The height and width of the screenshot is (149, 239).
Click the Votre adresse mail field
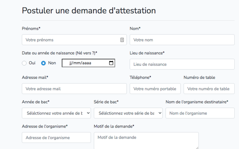[x=74, y=89]
